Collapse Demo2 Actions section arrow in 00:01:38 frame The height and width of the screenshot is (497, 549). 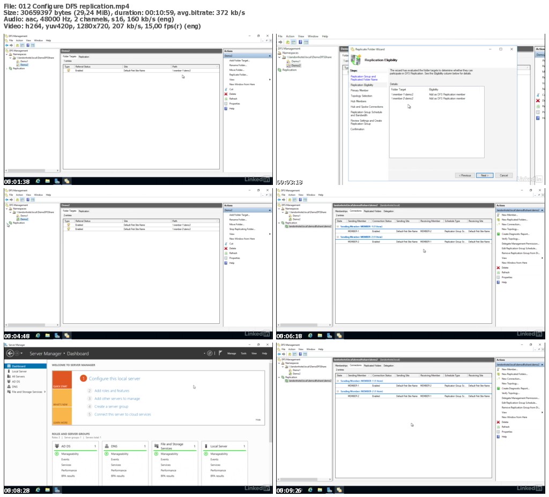(270, 56)
